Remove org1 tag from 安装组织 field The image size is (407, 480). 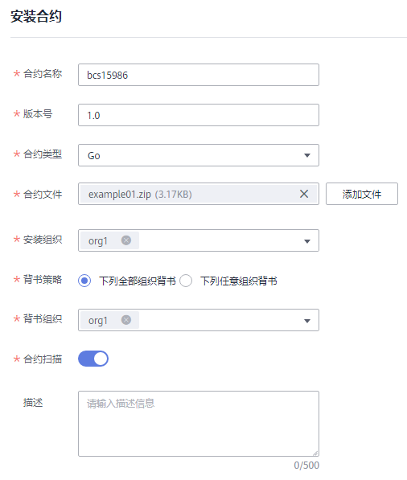126,240
